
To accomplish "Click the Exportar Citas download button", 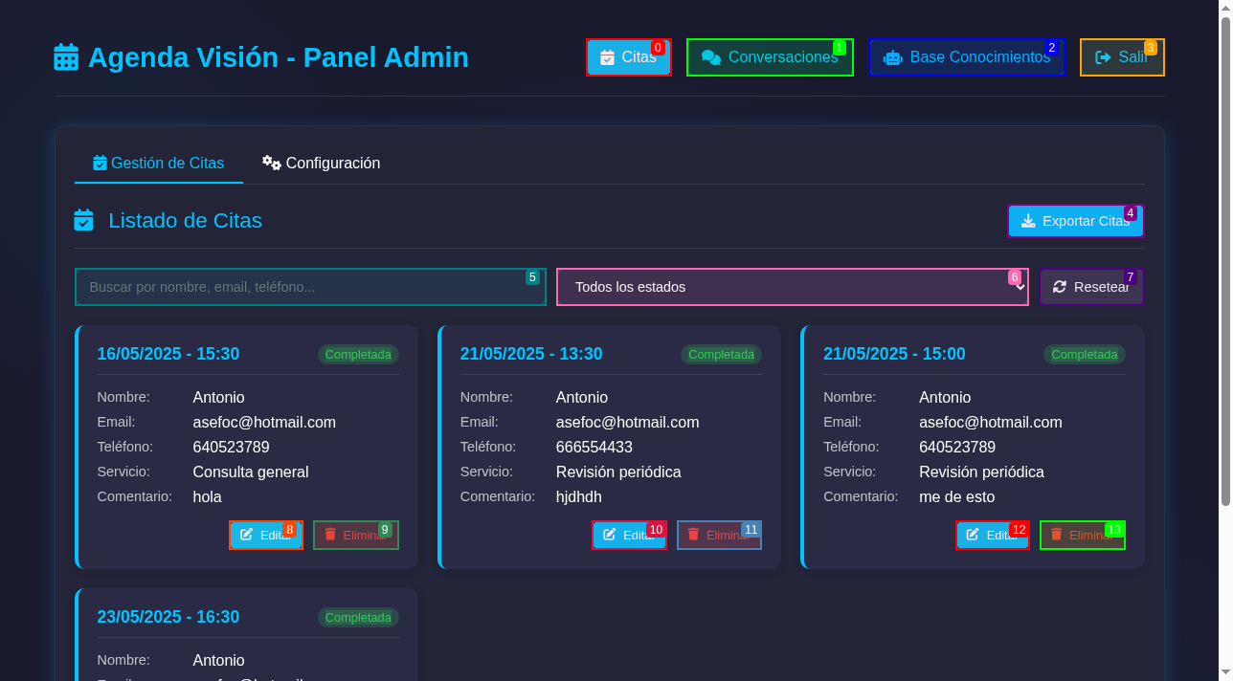I will click(x=1075, y=221).
